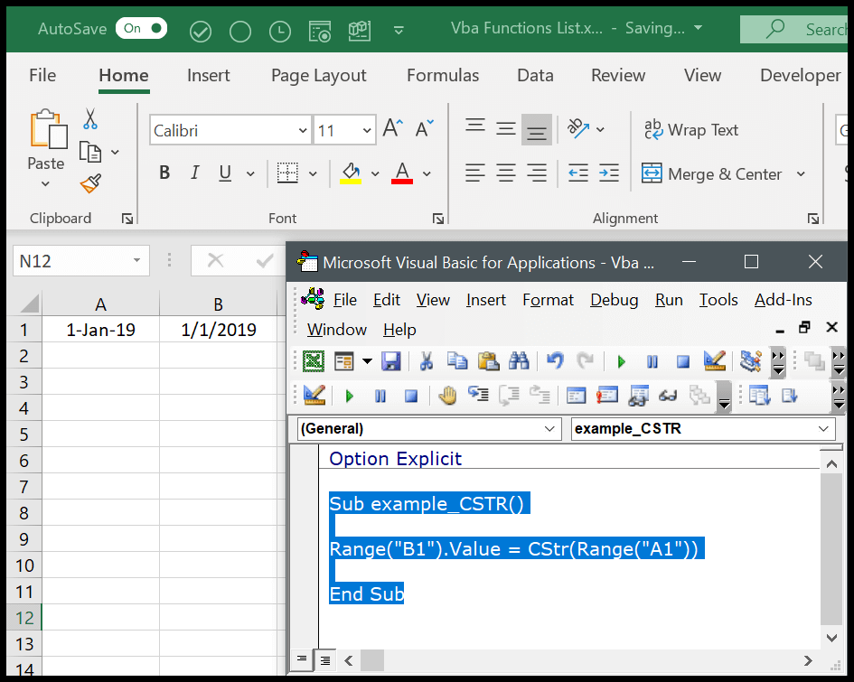854x682 pixels.
Task: Activate the Format Painter in the ribbon
Action: click(89, 183)
